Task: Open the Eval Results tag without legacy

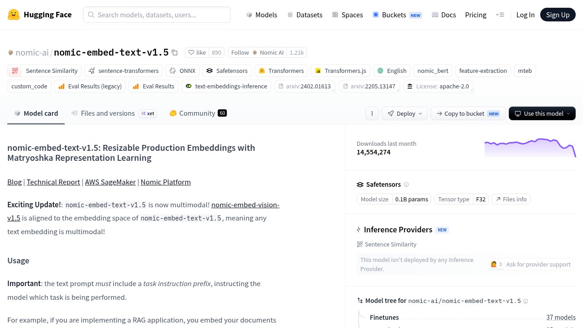Action: tap(153, 86)
